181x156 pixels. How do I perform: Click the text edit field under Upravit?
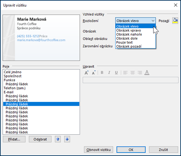pos(130,80)
